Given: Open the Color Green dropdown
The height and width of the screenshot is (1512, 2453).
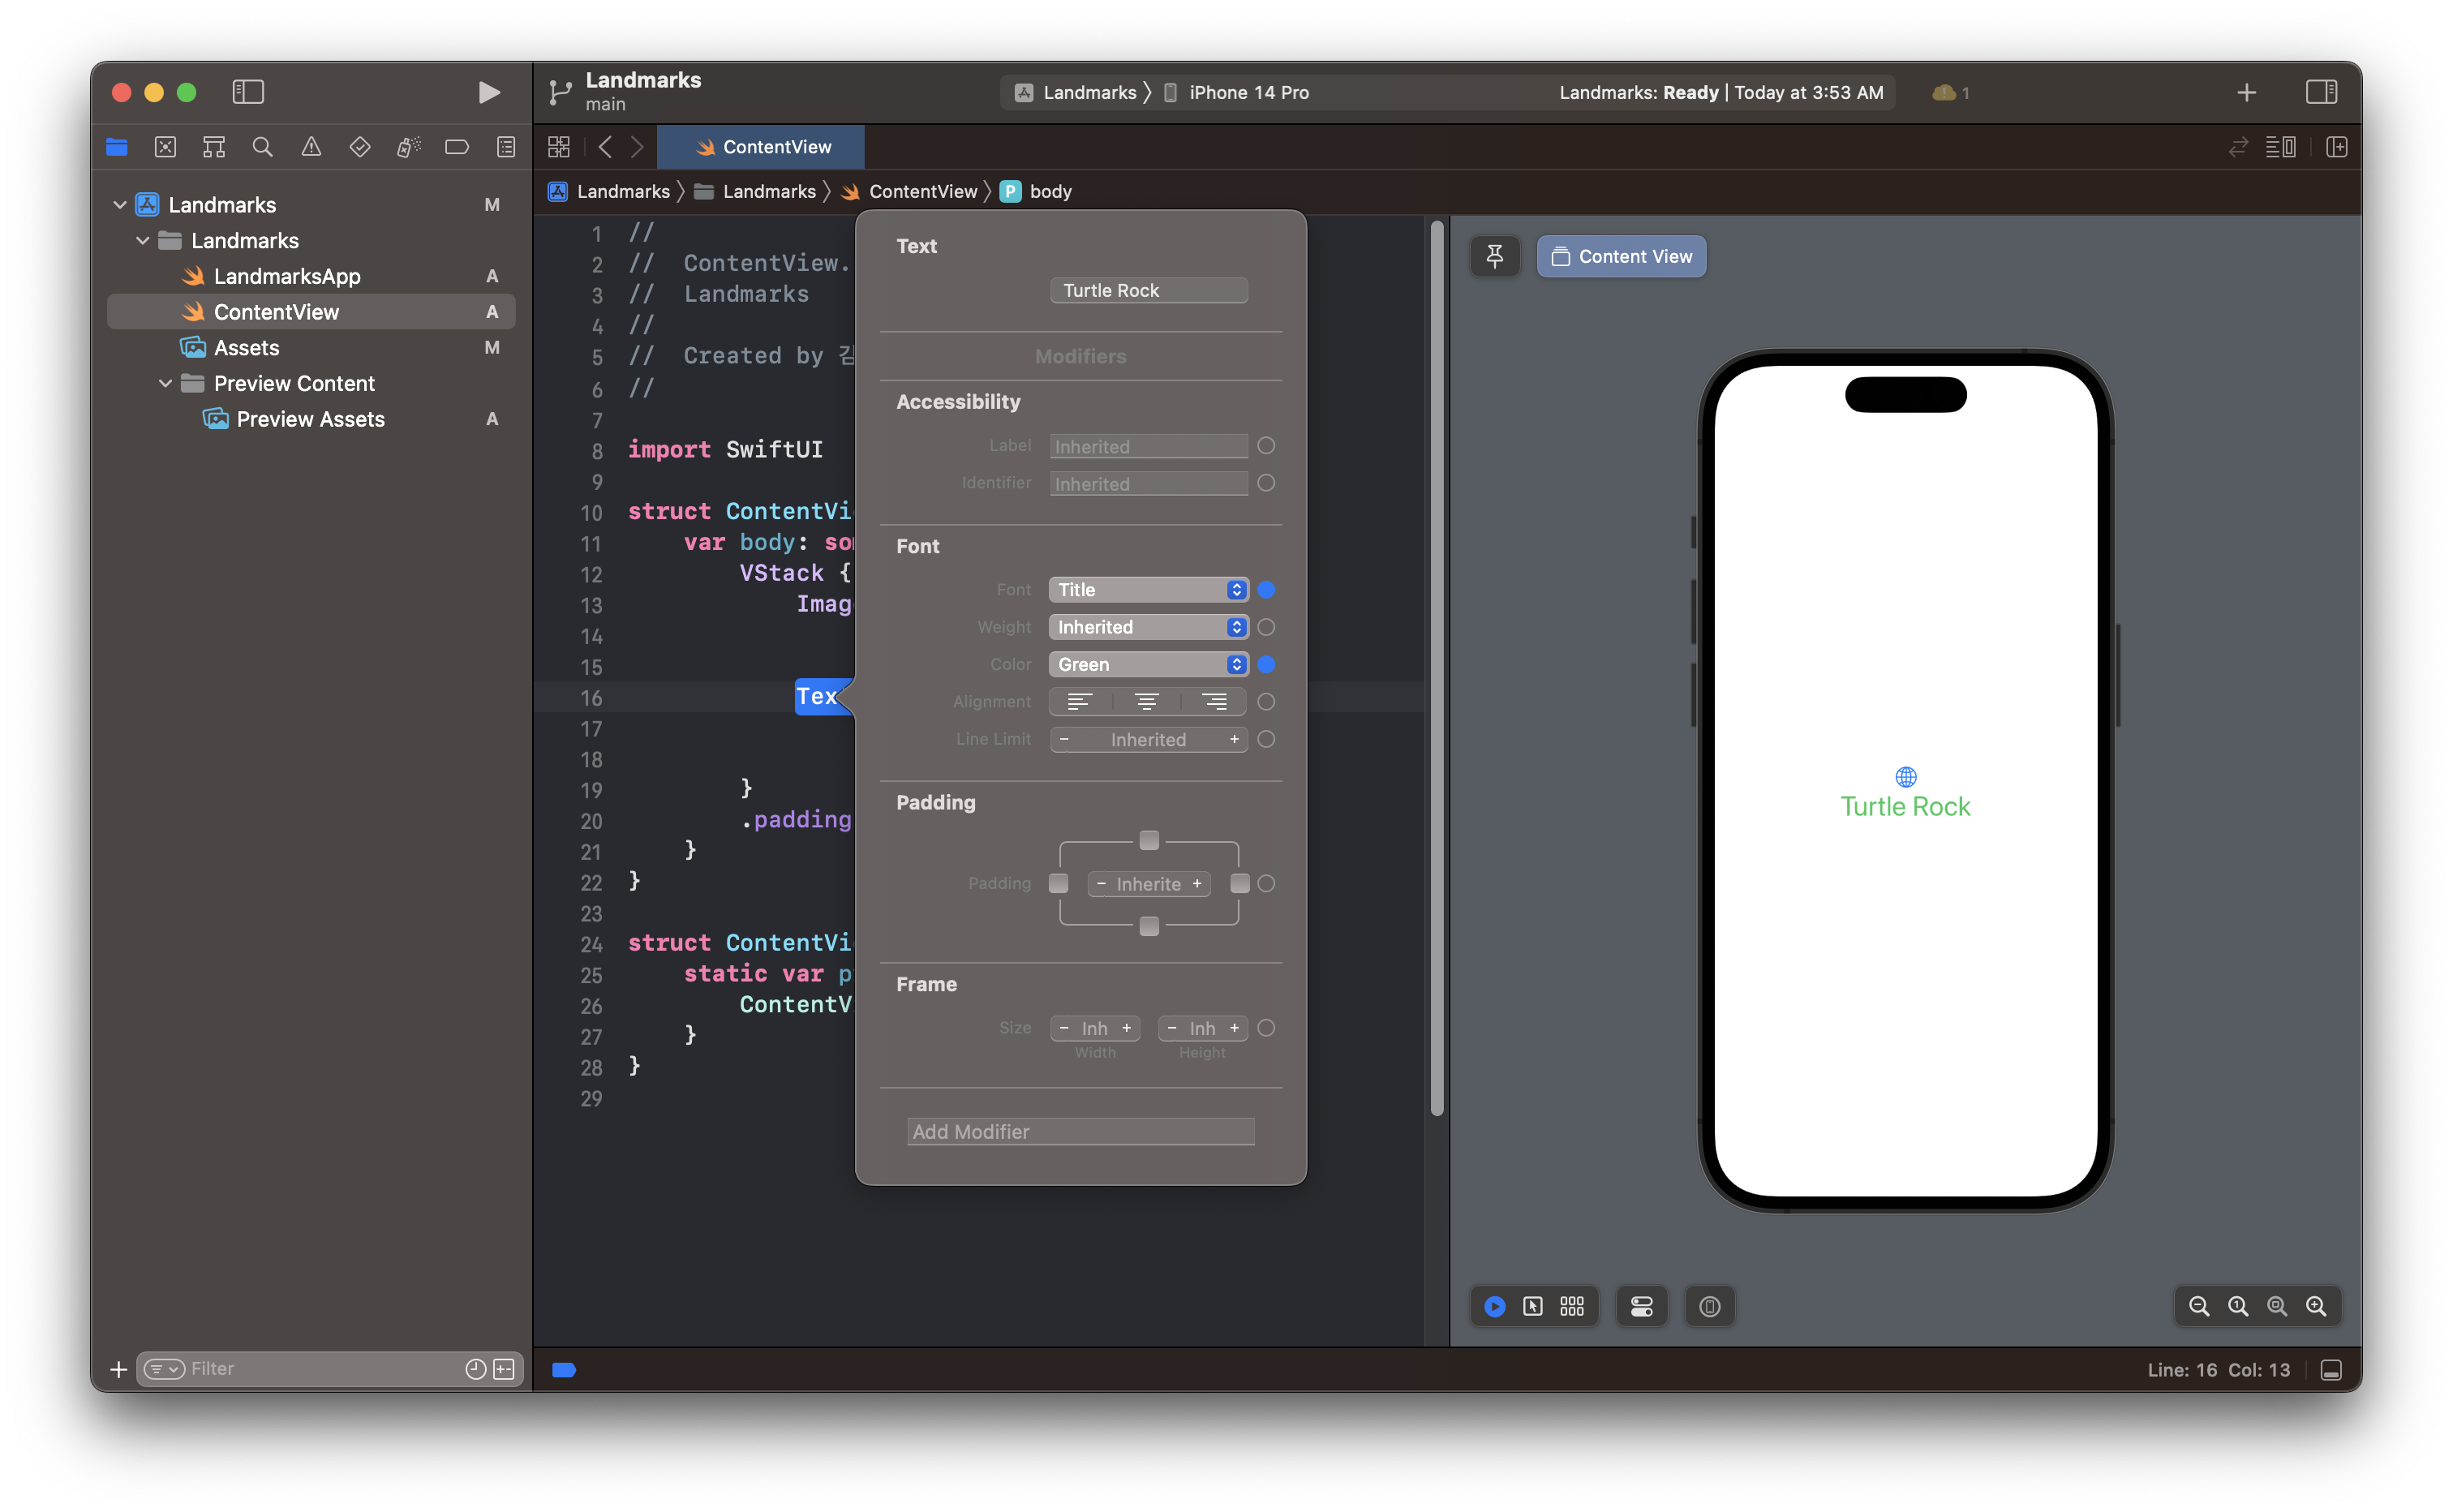Looking at the screenshot, I should pos(1148,664).
